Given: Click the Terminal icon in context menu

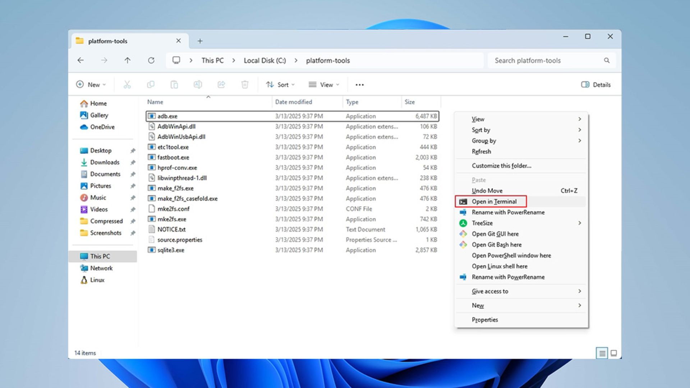Looking at the screenshot, I should (463, 202).
